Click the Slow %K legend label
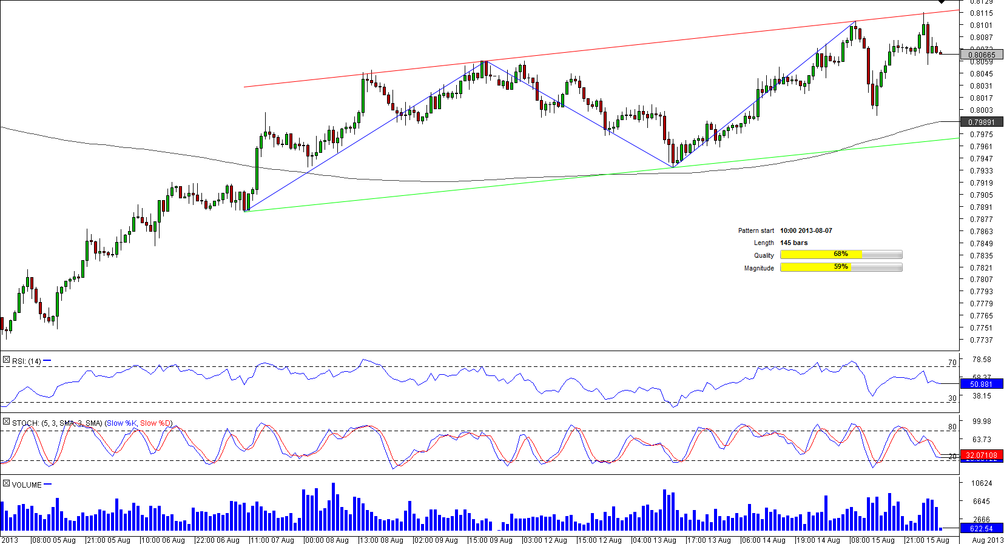 [122, 423]
